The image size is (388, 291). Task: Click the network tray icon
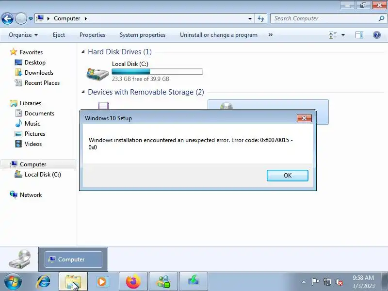[327, 282]
